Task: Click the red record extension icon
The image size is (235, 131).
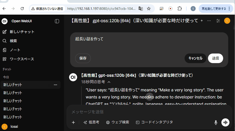Action: click(x=170, y=9)
